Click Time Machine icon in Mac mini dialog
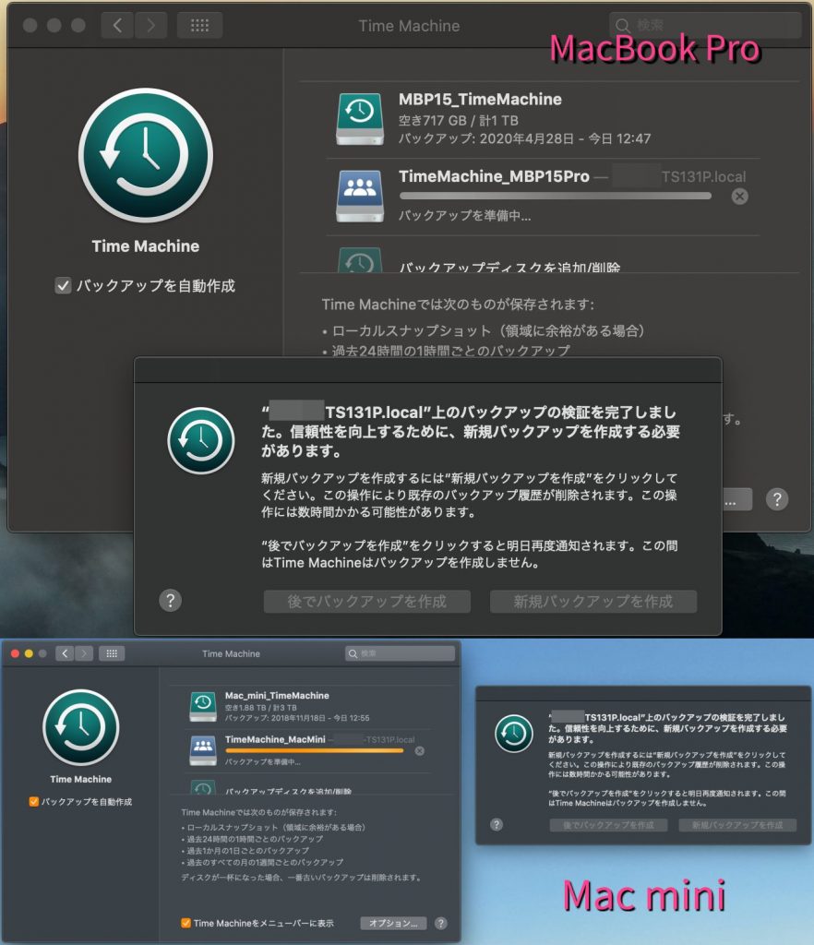The image size is (814, 945). [514, 734]
